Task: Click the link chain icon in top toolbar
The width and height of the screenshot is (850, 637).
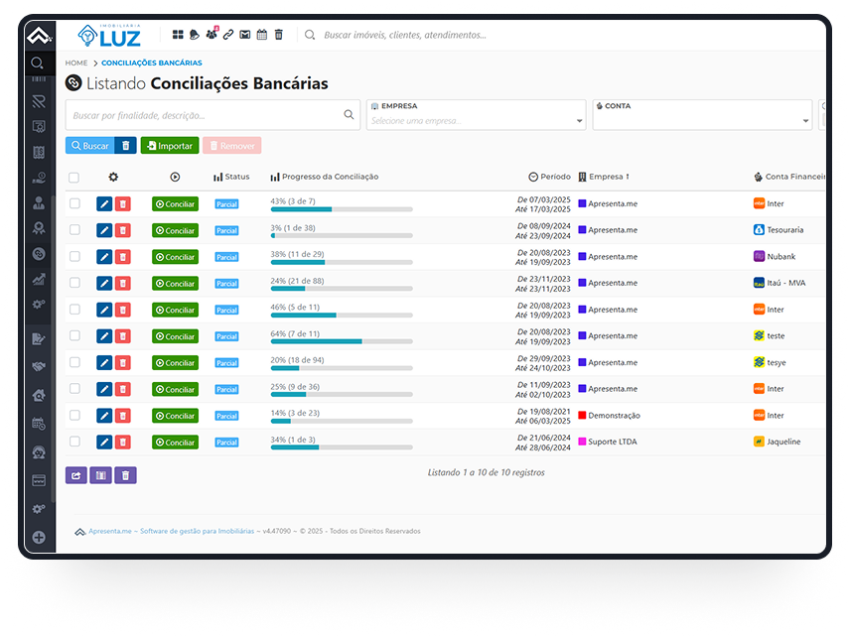Action: [x=228, y=35]
